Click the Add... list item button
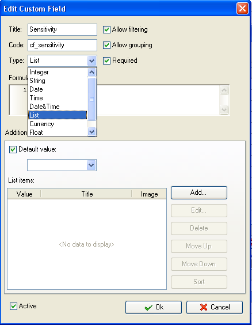The image size is (252, 325). (x=199, y=193)
